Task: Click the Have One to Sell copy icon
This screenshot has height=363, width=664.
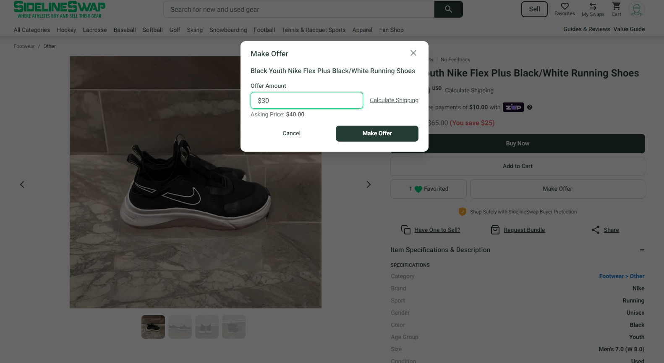Action: click(x=406, y=230)
